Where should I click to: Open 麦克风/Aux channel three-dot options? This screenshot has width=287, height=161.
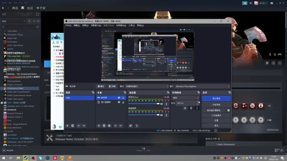tap(166, 104)
